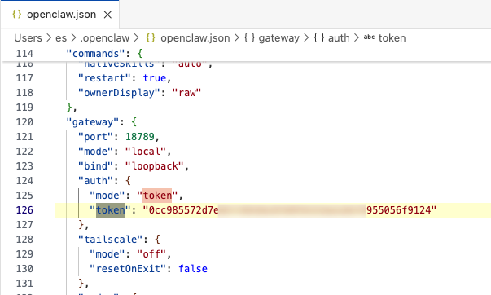Click the braces icon before gateway breadcrumb
This screenshot has width=491, height=295.
pos(249,38)
